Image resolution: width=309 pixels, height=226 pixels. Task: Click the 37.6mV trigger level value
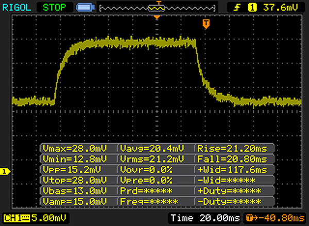point(280,8)
